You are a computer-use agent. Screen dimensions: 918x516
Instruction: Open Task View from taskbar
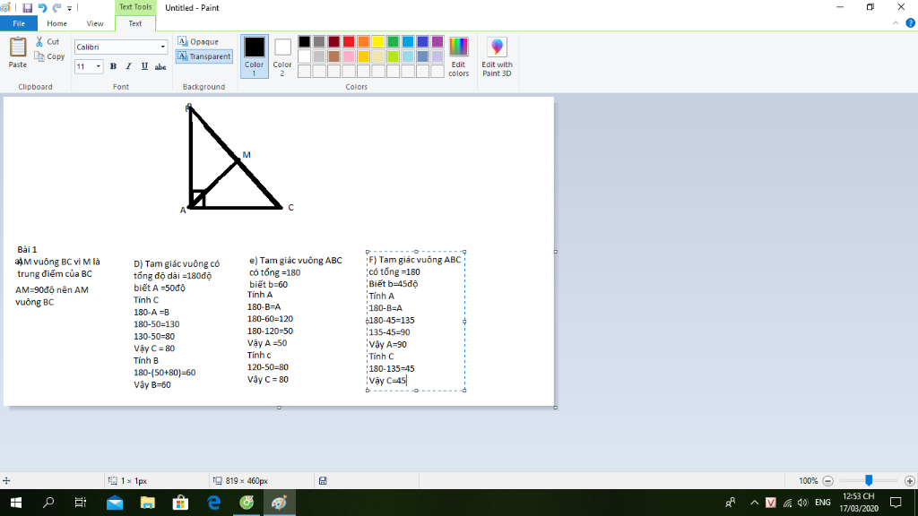pyautogui.click(x=81, y=503)
